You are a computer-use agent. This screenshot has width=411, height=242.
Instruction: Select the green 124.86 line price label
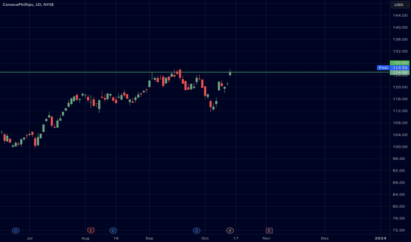(x=400, y=73)
